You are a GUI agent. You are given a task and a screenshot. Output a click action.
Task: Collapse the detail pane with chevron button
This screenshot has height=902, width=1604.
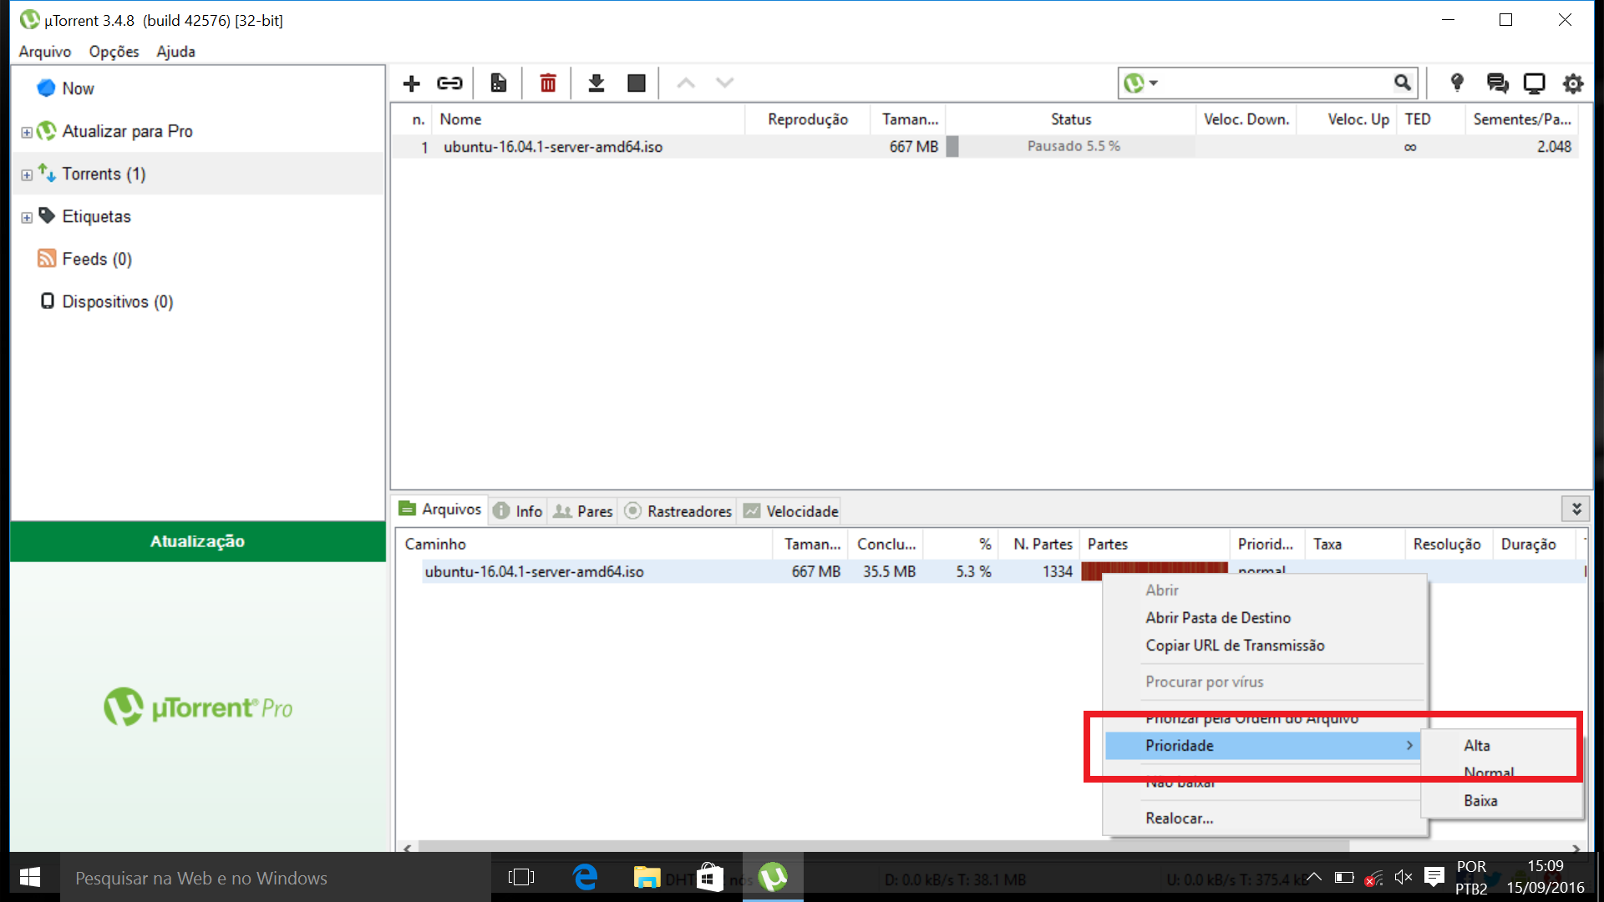click(x=1576, y=509)
